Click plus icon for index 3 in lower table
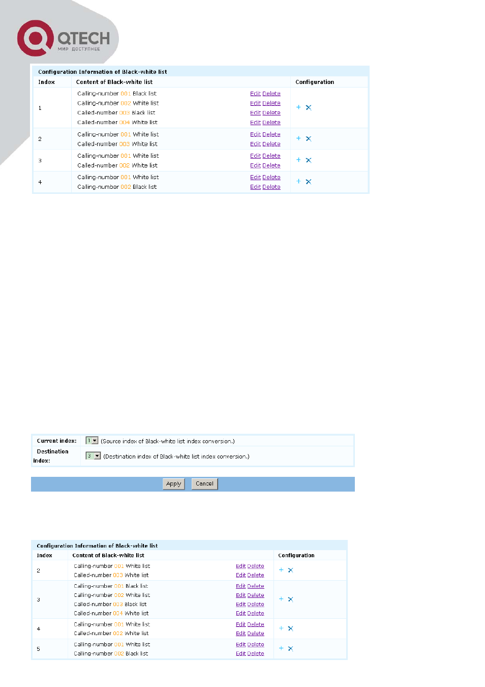485x687 pixels. point(281,599)
